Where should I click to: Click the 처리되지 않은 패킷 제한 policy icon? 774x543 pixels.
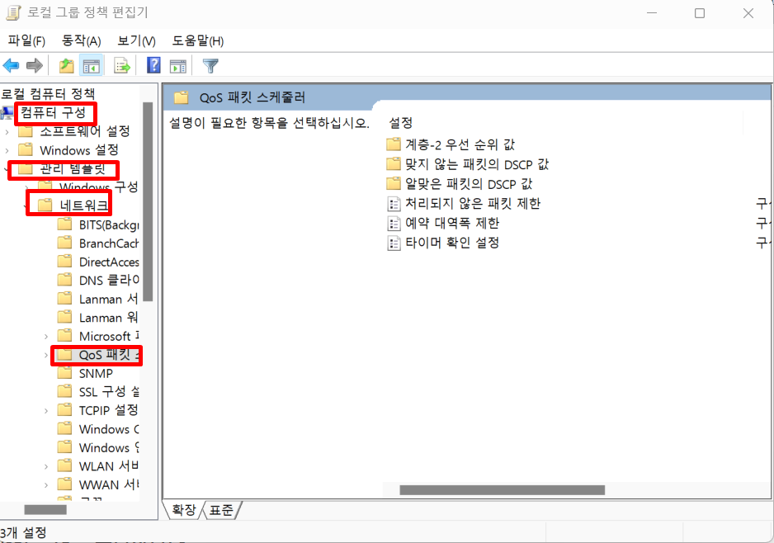tap(394, 204)
